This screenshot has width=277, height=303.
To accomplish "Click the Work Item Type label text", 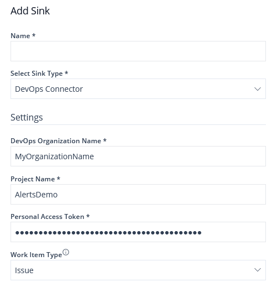I will [36, 255].
